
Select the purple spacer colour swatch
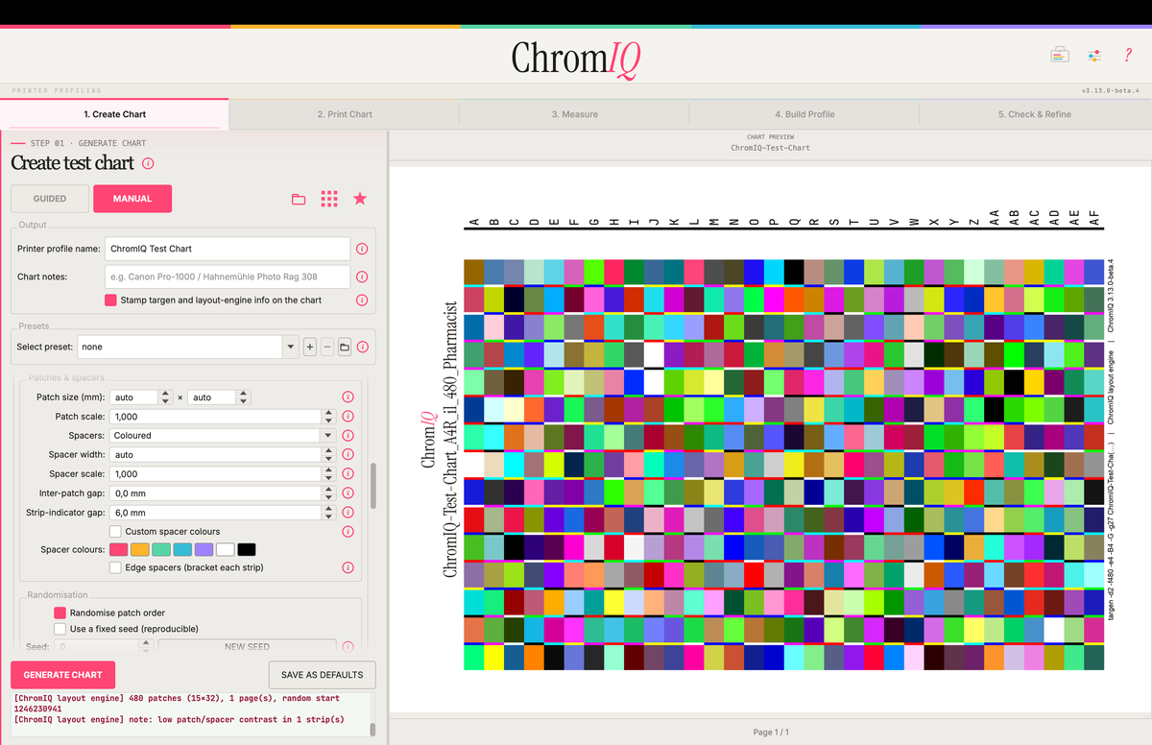coord(204,549)
